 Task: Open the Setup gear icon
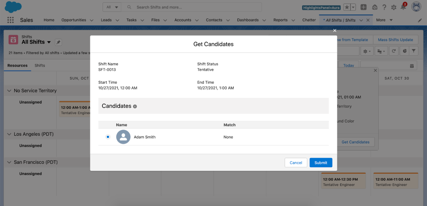click(394, 7)
